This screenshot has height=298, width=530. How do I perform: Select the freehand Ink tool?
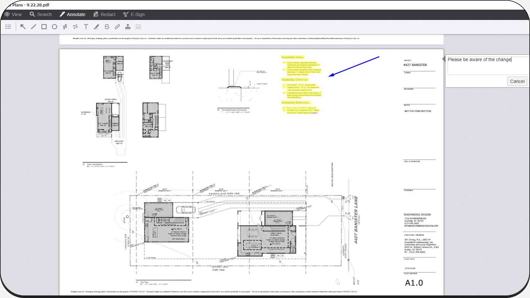coord(65,27)
